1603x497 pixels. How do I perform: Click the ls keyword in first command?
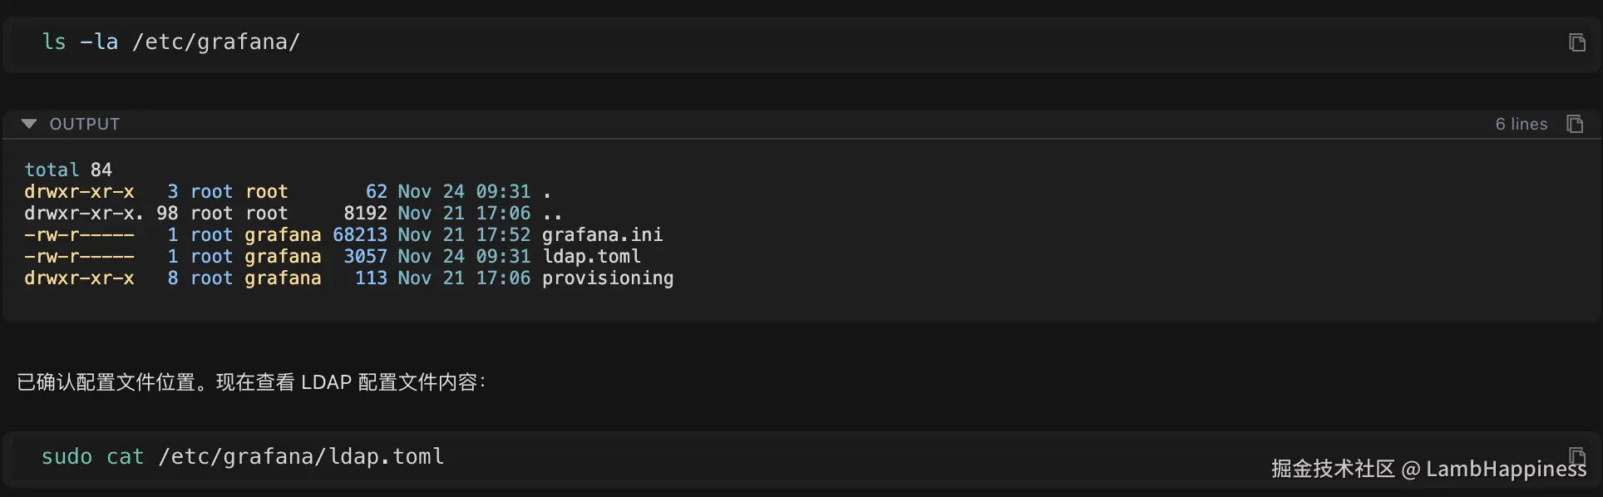tap(54, 42)
